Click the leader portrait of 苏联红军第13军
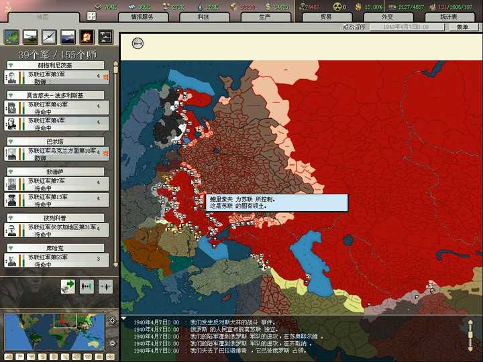483x362 pixels. (11, 200)
